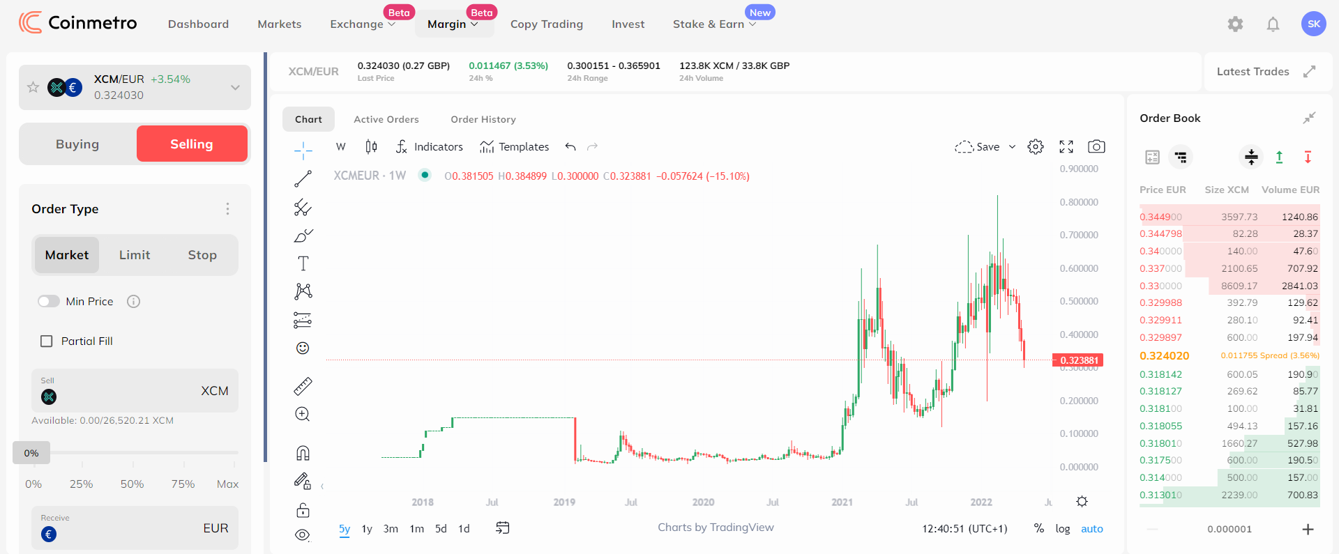The image size is (1339, 554).
Task: Select the trend line drawing tool
Action: pyautogui.click(x=303, y=178)
